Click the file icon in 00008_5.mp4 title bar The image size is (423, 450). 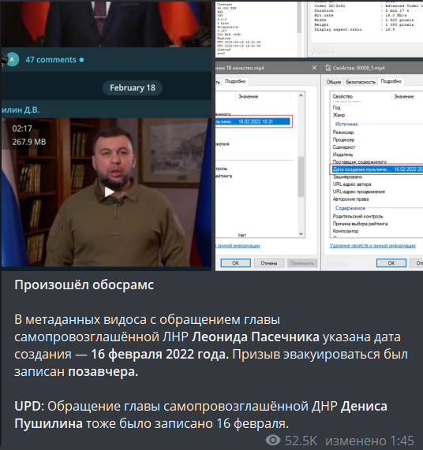pyautogui.click(x=328, y=68)
